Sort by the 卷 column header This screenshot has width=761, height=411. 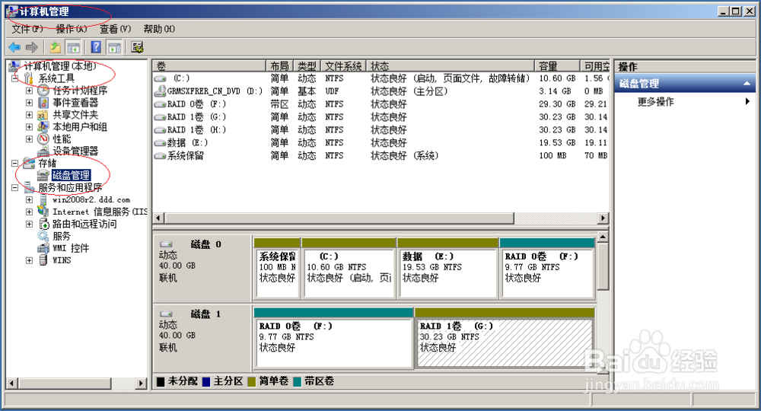[209, 66]
